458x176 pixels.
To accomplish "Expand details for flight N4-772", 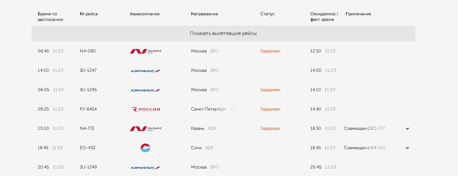I will pyautogui.click(x=407, y=129).
